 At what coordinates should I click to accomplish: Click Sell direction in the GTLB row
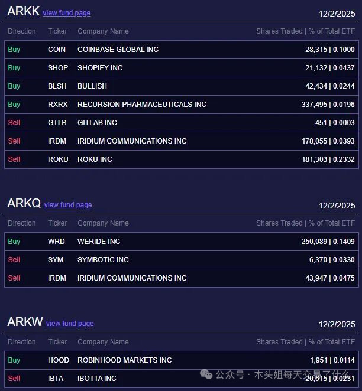(x=14, y=123)
